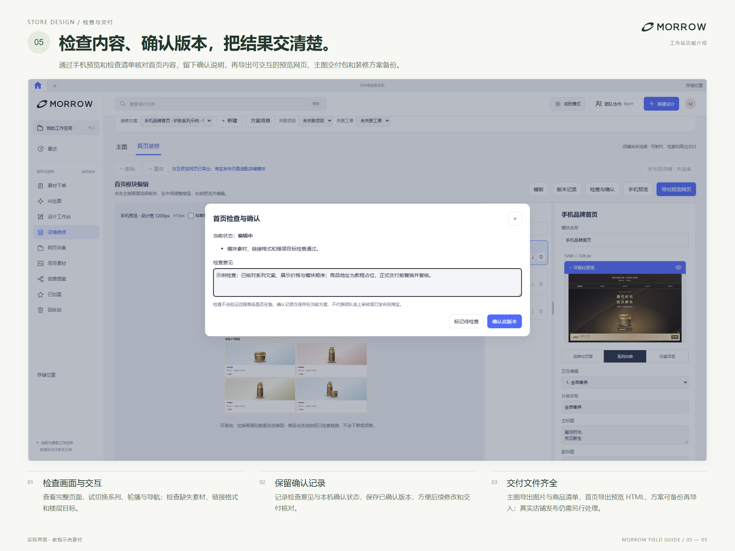
Task: Toggle eye icon on 可视化预览
Action: pos(678,267)
